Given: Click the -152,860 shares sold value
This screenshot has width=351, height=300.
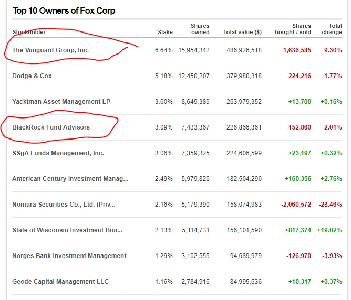Looking at the screenshot, I should [298, 127].
